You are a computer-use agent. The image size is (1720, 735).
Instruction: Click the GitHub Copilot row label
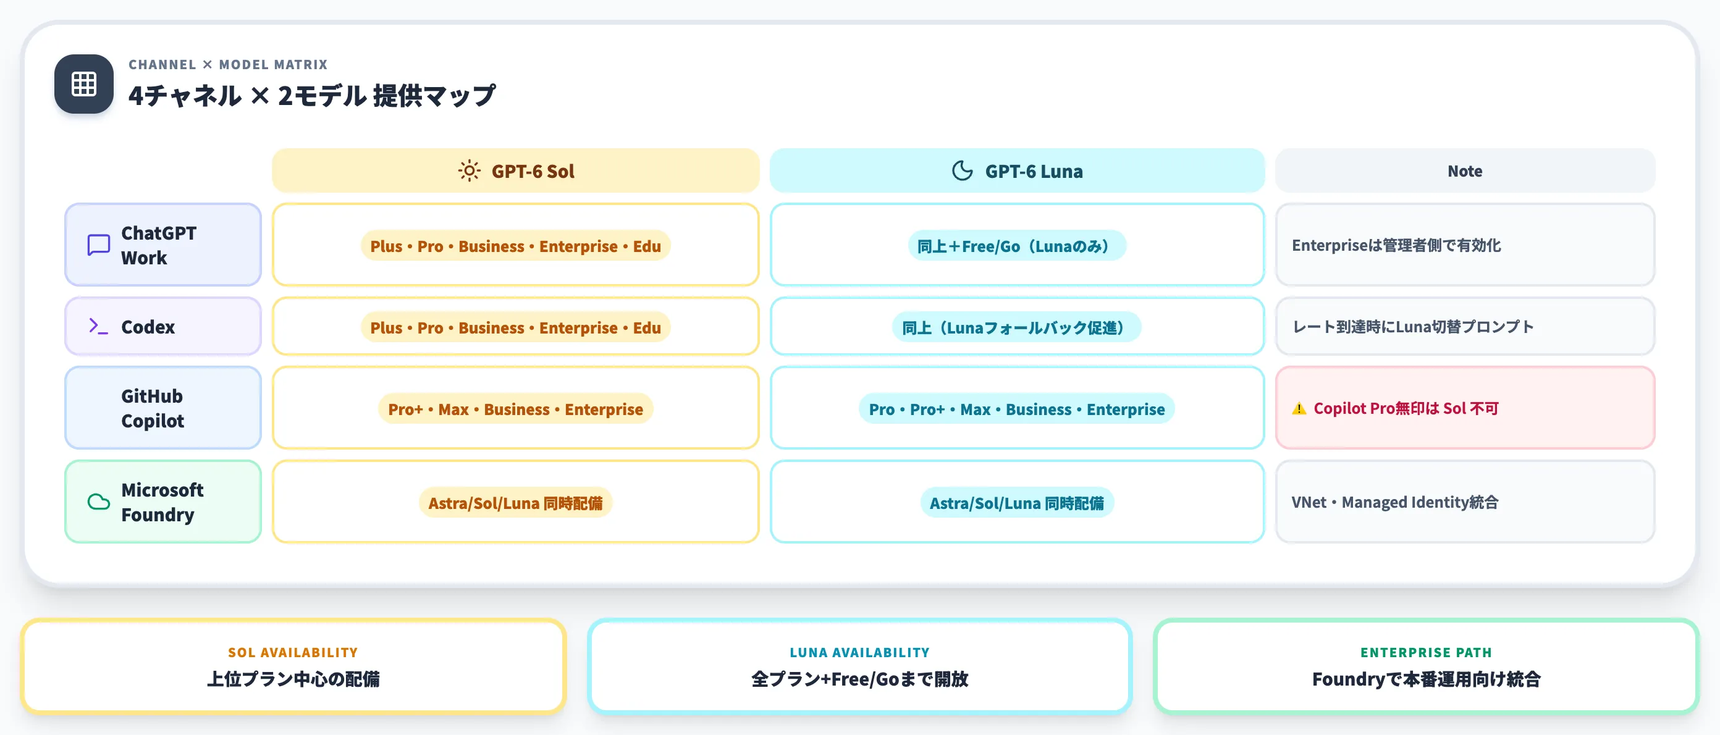163,408
